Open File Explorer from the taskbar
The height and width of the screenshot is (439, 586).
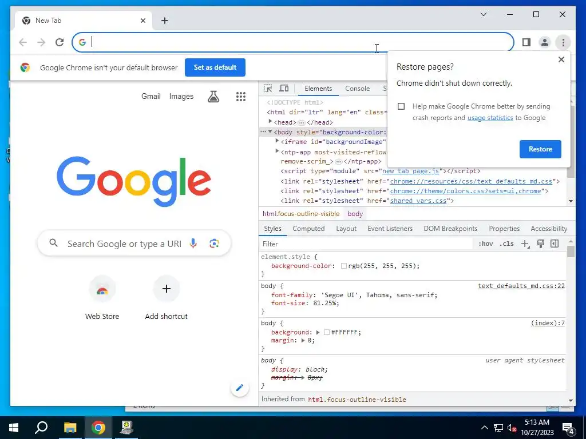click(70, 428)
